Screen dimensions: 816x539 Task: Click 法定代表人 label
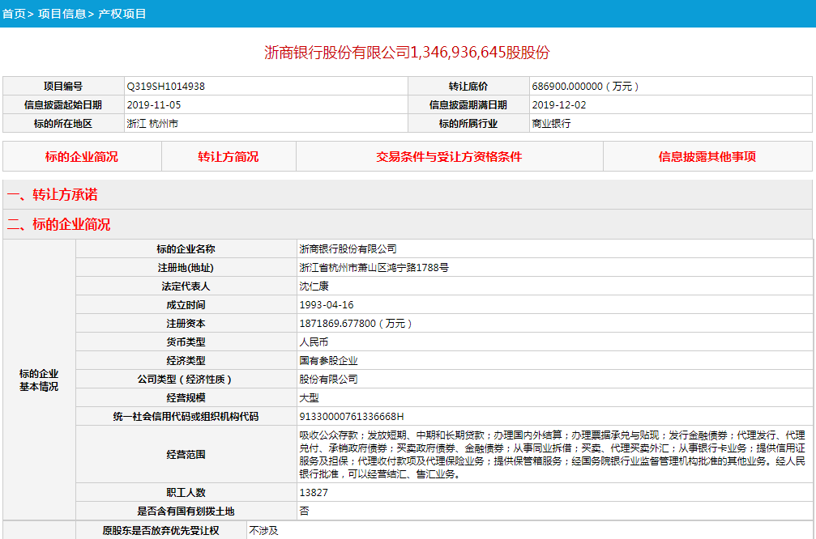pyautogui.click(x=186, y=286)
